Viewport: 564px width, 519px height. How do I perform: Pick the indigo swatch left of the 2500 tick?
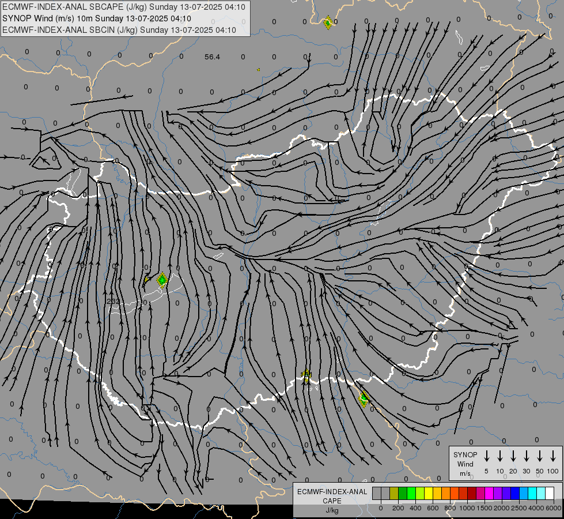506,493
